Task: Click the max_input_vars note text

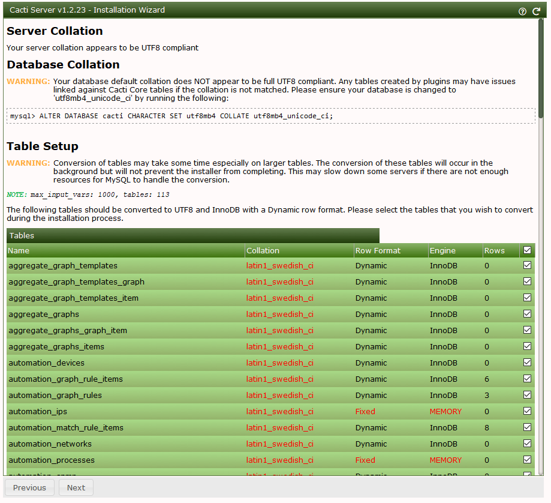Action: point(88,194)
